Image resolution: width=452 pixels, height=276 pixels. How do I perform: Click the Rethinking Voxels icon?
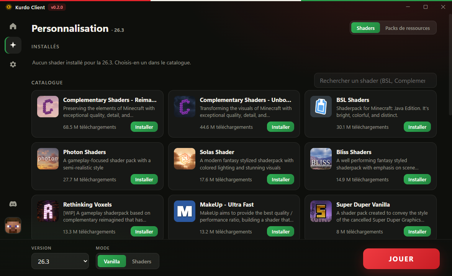point(48,211)
